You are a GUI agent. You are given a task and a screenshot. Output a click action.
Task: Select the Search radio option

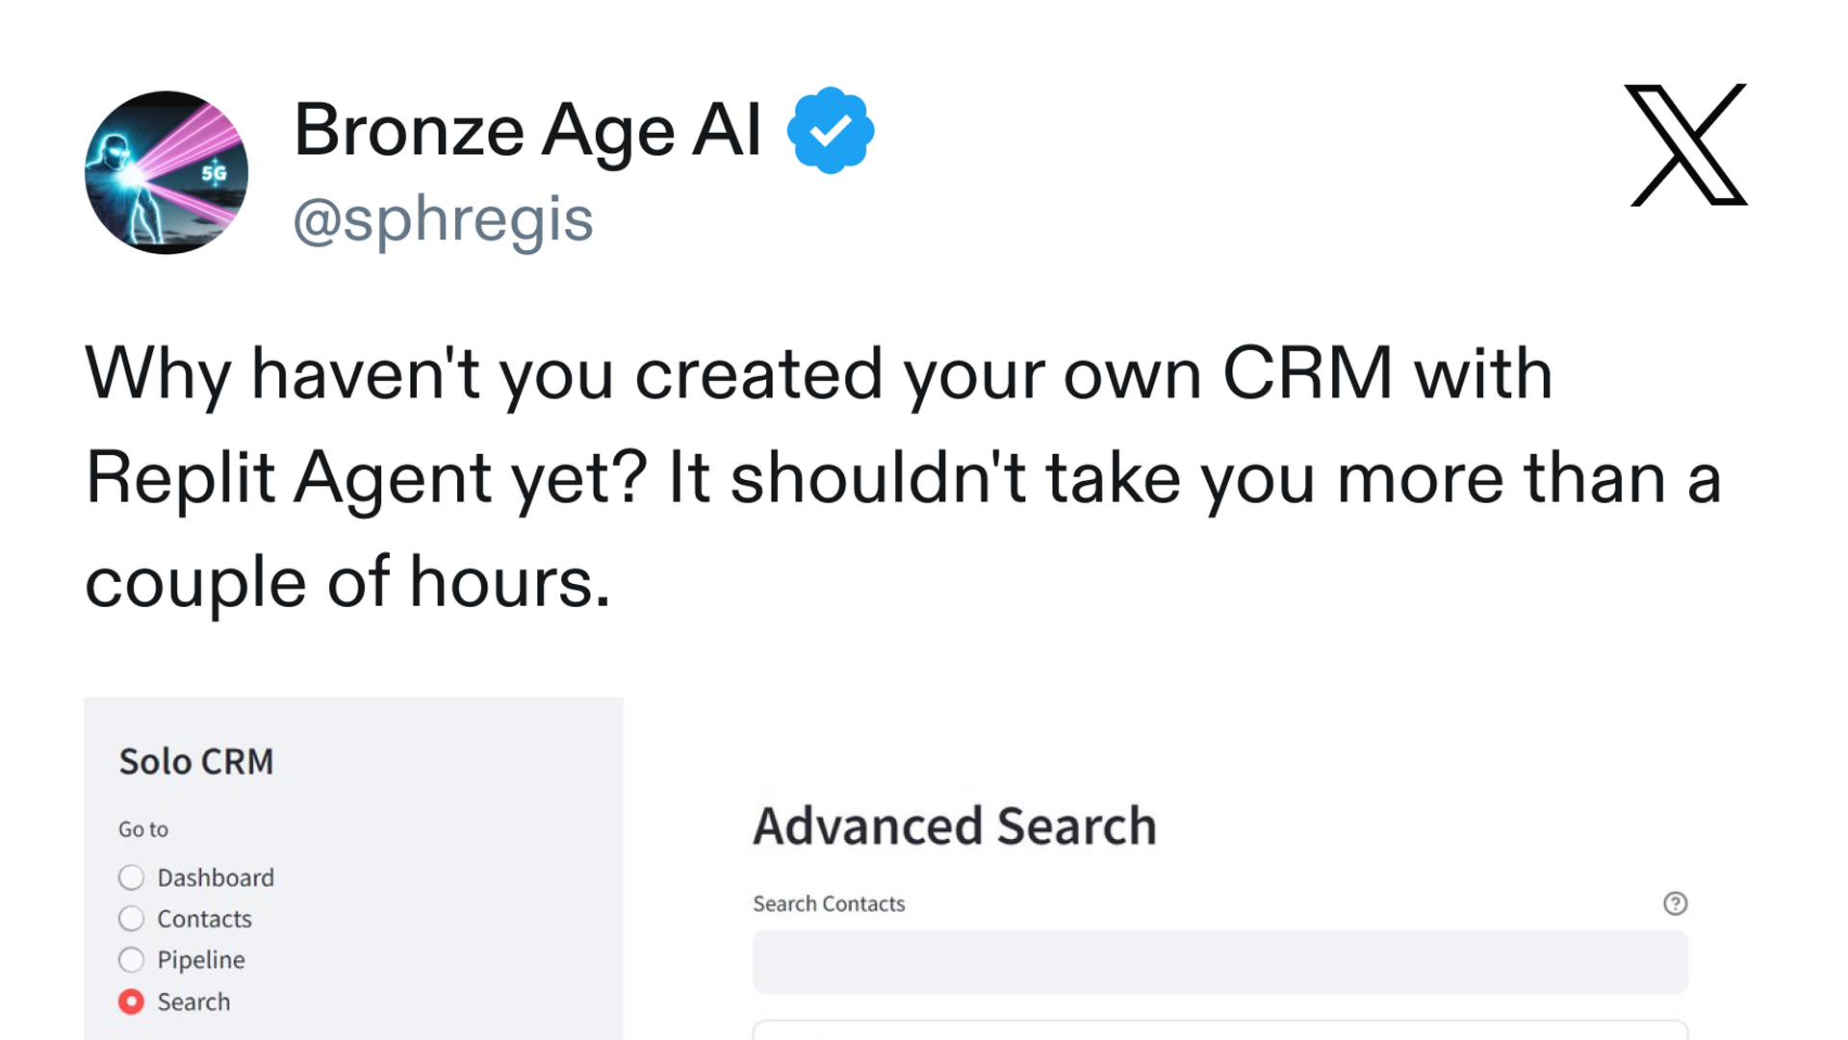click(x=132, y=1002)
